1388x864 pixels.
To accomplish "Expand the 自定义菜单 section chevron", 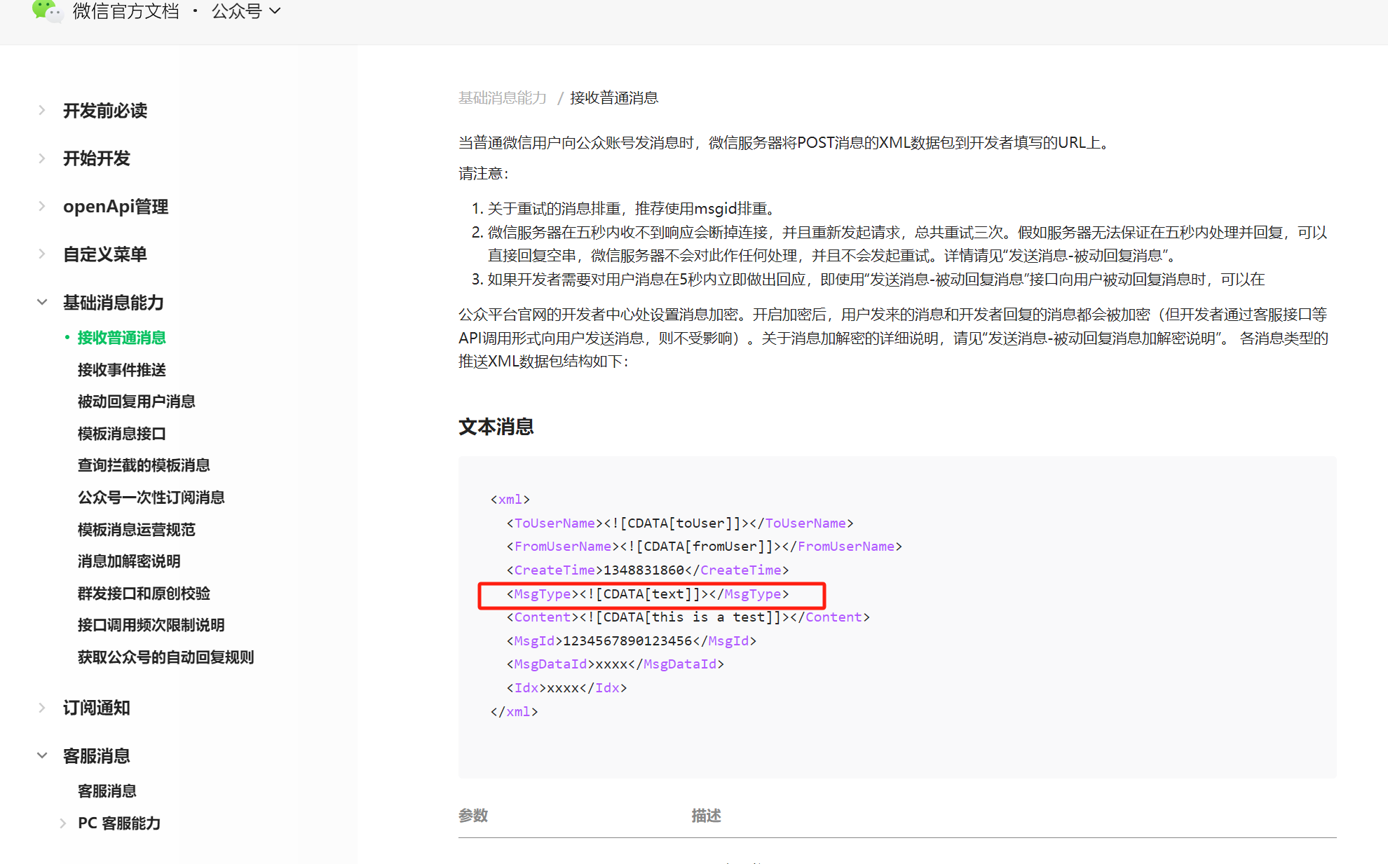I will pos(42,254).
